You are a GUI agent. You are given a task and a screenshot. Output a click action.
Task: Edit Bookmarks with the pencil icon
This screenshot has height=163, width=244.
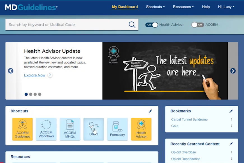pyautogui.click(x=231, y=111)
